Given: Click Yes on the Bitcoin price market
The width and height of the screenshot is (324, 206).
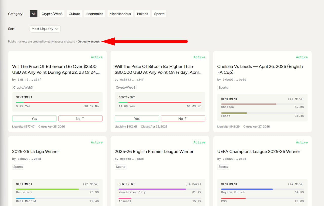Looking at the screenshot, I should tap(137, 119).
